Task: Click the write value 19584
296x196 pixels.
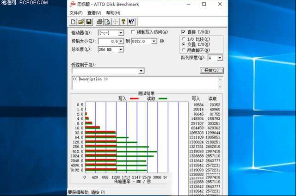Action: [198, 105]
